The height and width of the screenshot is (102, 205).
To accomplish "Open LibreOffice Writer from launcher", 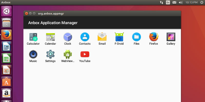I will tap(6, 46).
